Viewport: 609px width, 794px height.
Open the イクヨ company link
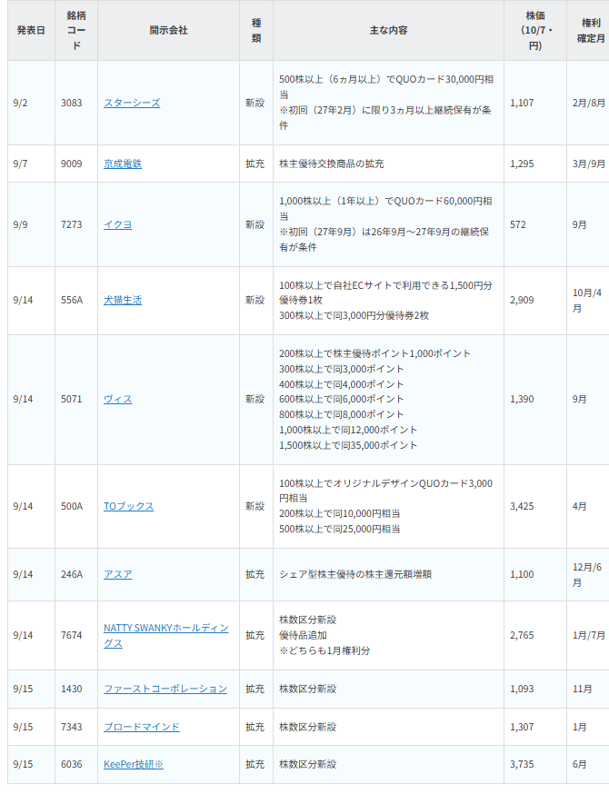click(x=117, y=224)
